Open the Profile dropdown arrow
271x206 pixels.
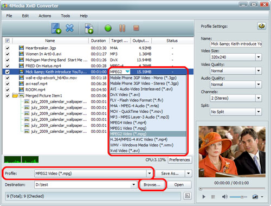150,173
